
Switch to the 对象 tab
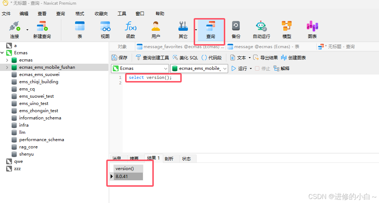[x=122, y=47]
